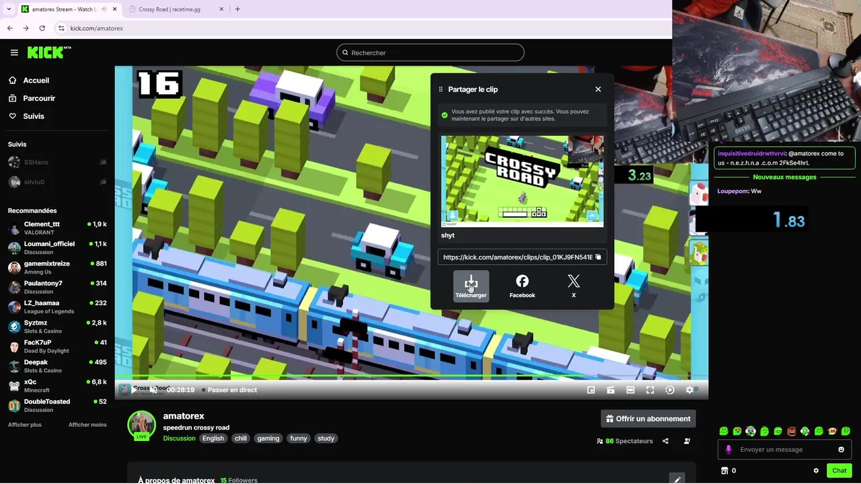Screen dimensions: 861x484
Task: Close the amatorex Stream tab
Action: pos(114,9)
